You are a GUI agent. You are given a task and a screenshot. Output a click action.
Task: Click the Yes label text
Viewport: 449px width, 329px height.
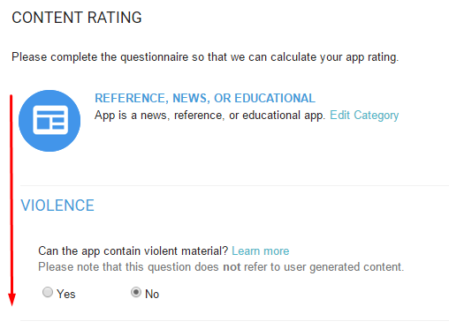tap(66, 294)
